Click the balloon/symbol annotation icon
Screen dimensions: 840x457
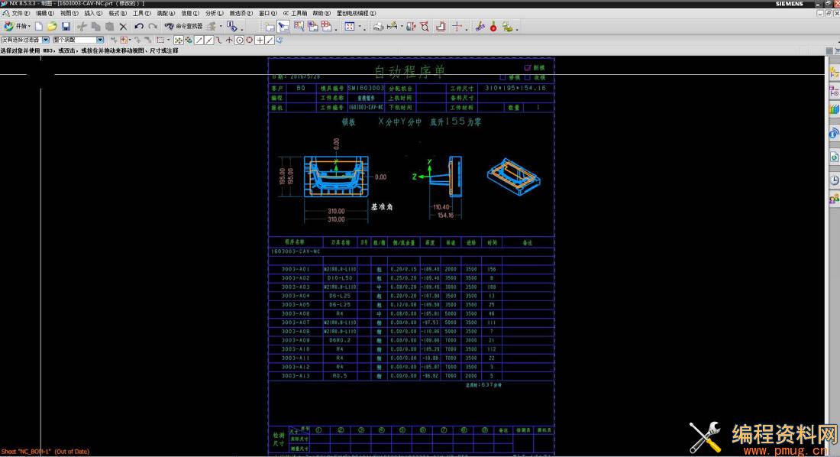point(425,26)
